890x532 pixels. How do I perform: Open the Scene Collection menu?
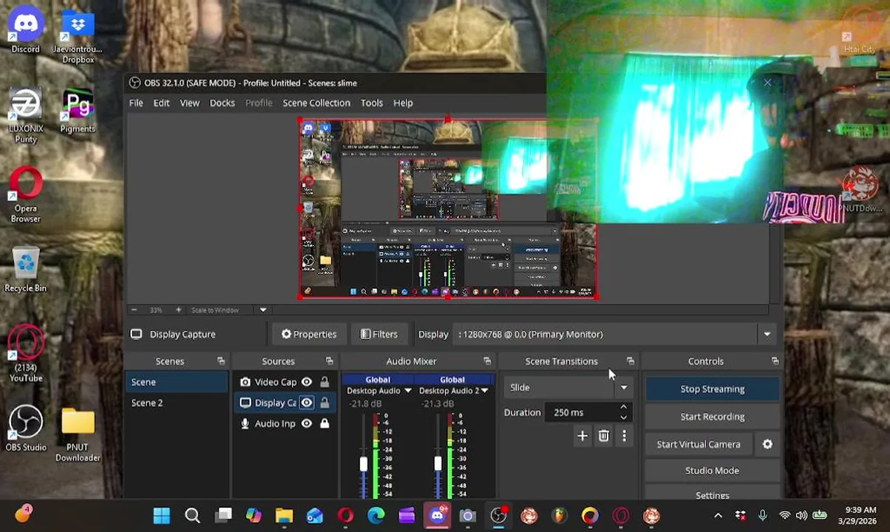(316, 103)
